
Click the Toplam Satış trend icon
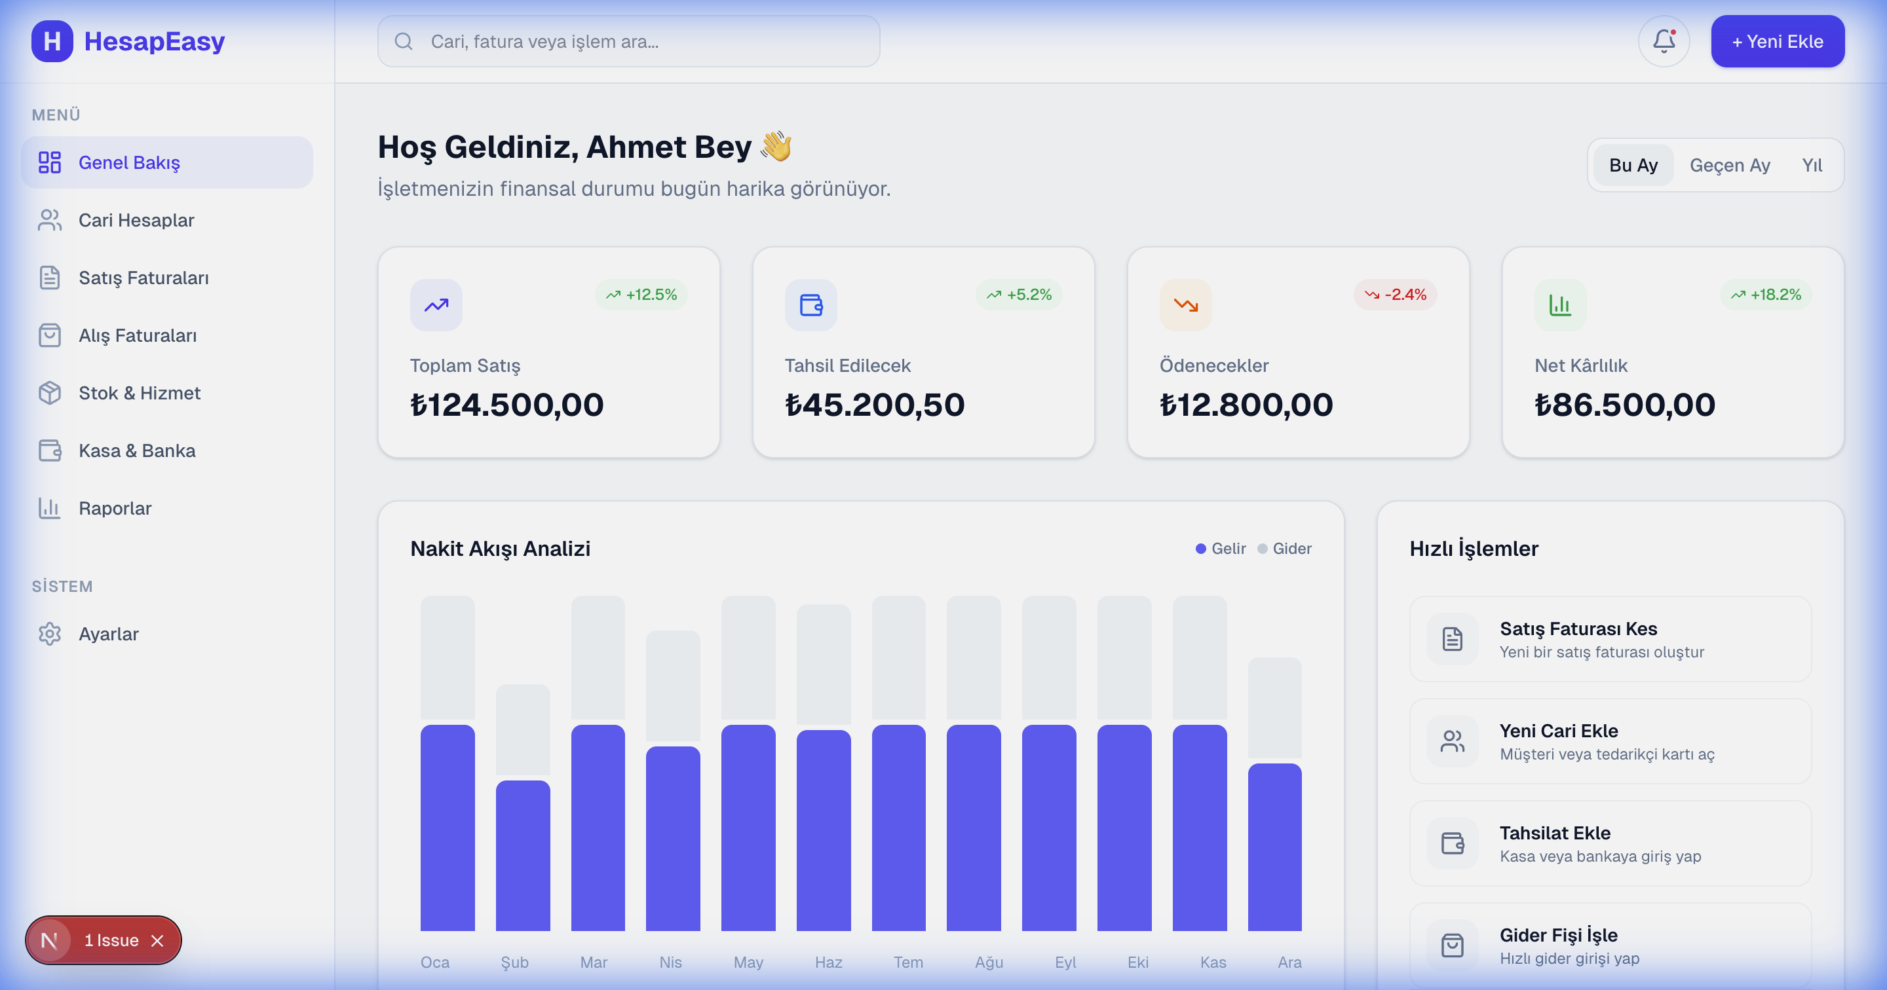click(436, 304)
